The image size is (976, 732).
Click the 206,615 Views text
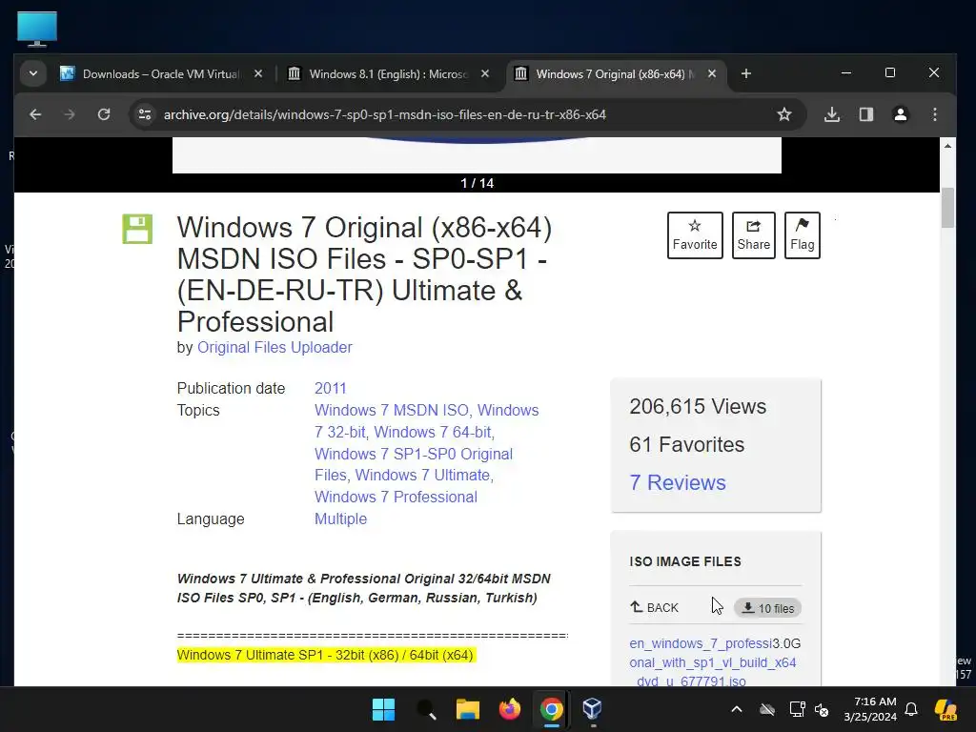(698, 406)
